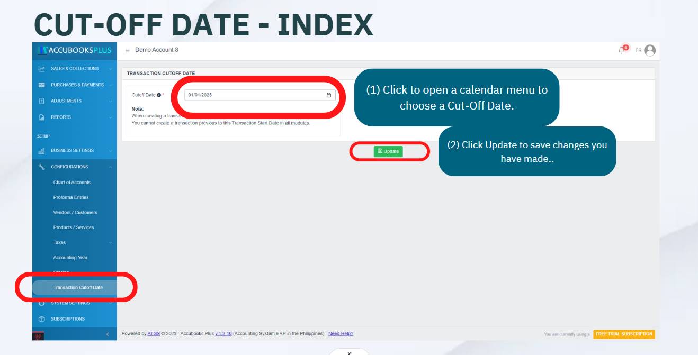The height and width of the screenshot is (355, 698).
Task: Click the 'TRANSACTION CUTOFF DATE' panel heading
Action: pos(161,74)
